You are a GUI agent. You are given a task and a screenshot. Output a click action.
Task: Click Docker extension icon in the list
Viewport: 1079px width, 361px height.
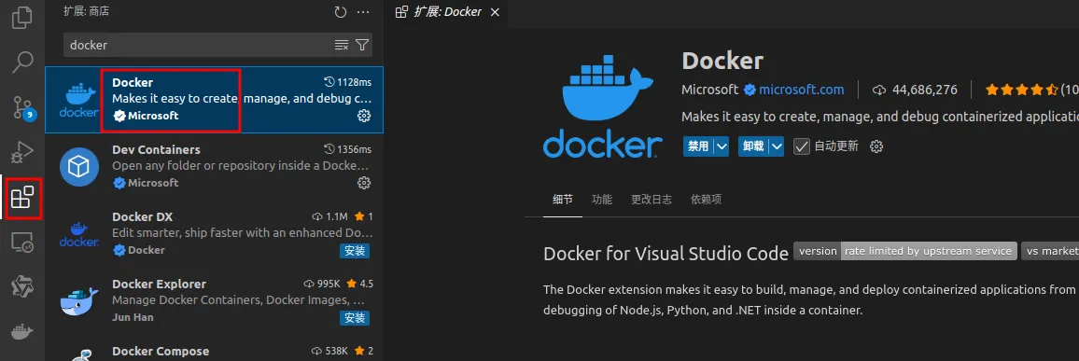(x=79, y=100)
